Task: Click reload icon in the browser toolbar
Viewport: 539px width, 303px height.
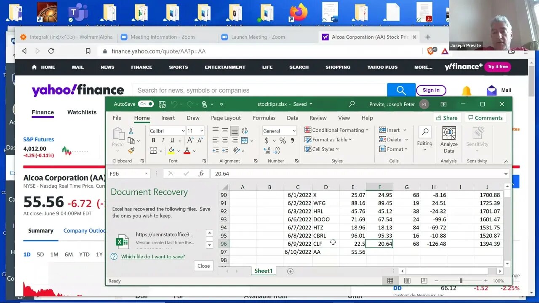Action: (51, 51)
